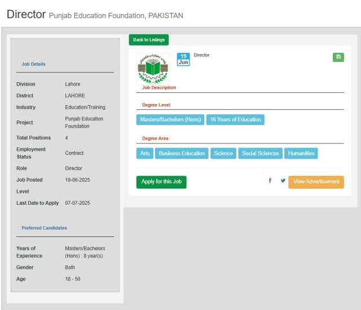The width and height of the screenshot is (361, 310).
Task: Open View Advertisement button
Action: pos(316,182)
